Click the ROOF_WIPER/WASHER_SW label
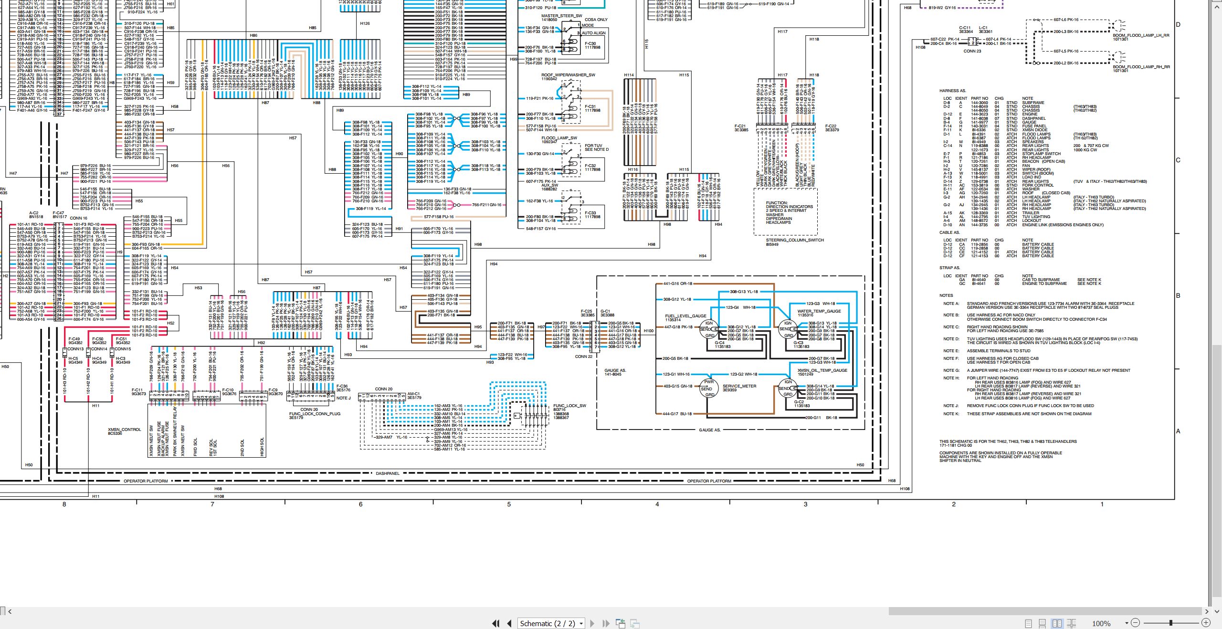The width and height of the screenshot is (1222, 629). (568, 75)
